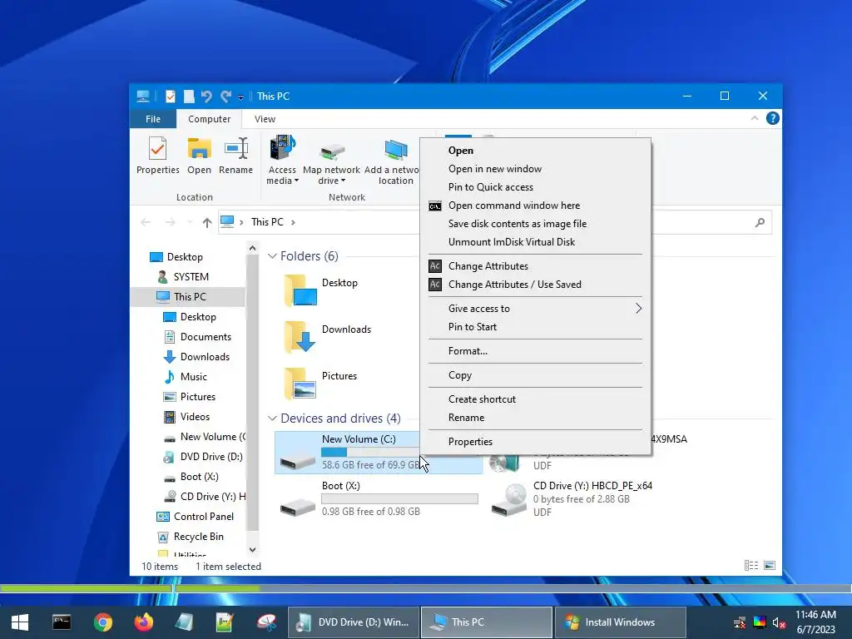Click the Open ribbon icon
Screen dimensions: 852x639
pyautogui.click(x=199, y=156)
